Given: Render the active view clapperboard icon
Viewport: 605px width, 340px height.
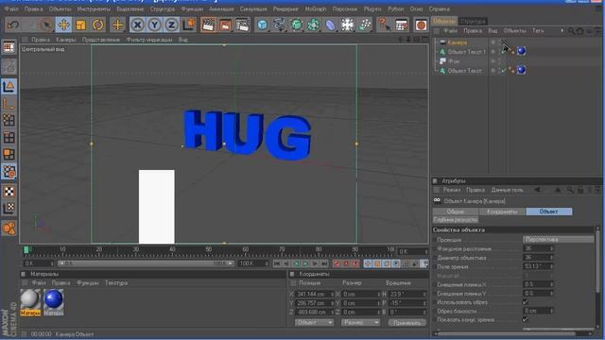Looking at the screenshot, I should [x=208, y=25].
